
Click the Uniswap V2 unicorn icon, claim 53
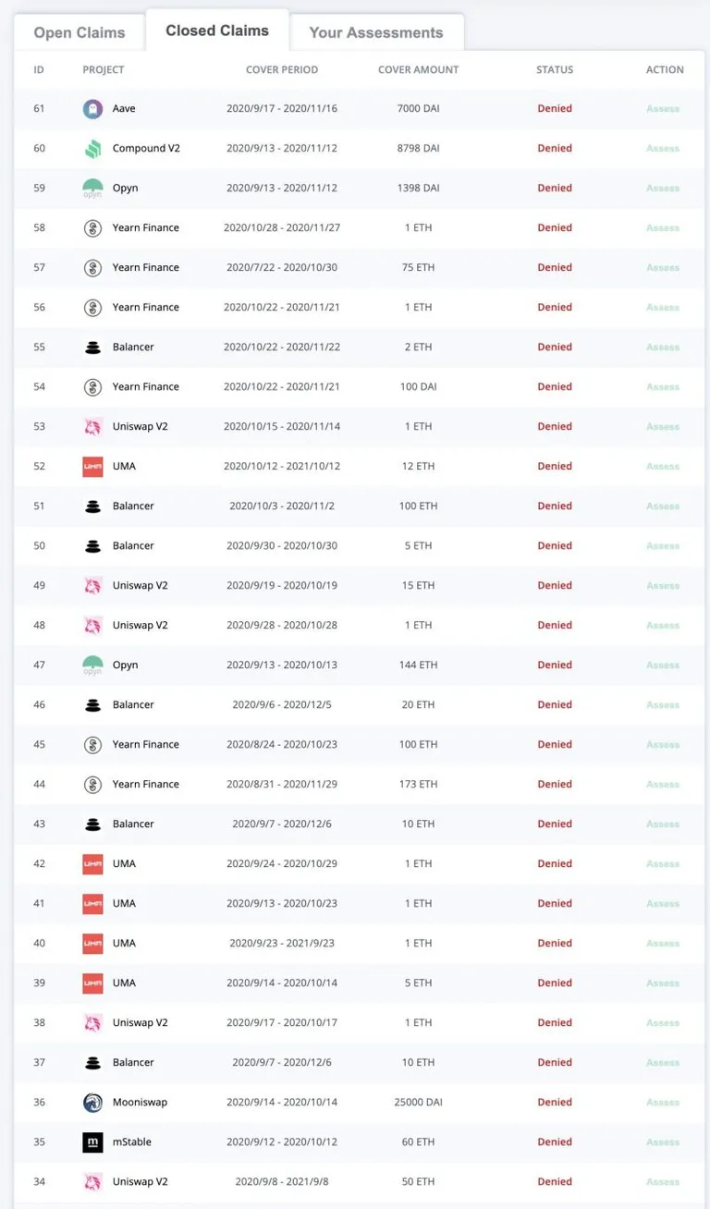tap(92, 427)
